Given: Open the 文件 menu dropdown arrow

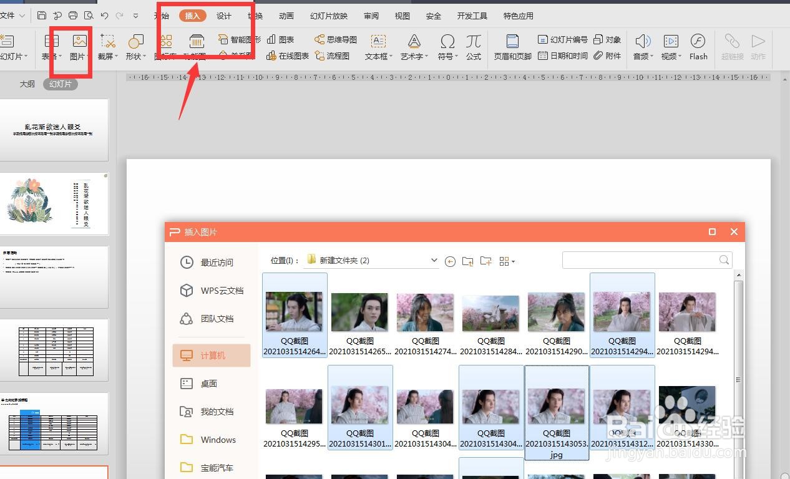Looking at the screenshot, I should coord(22,16).
